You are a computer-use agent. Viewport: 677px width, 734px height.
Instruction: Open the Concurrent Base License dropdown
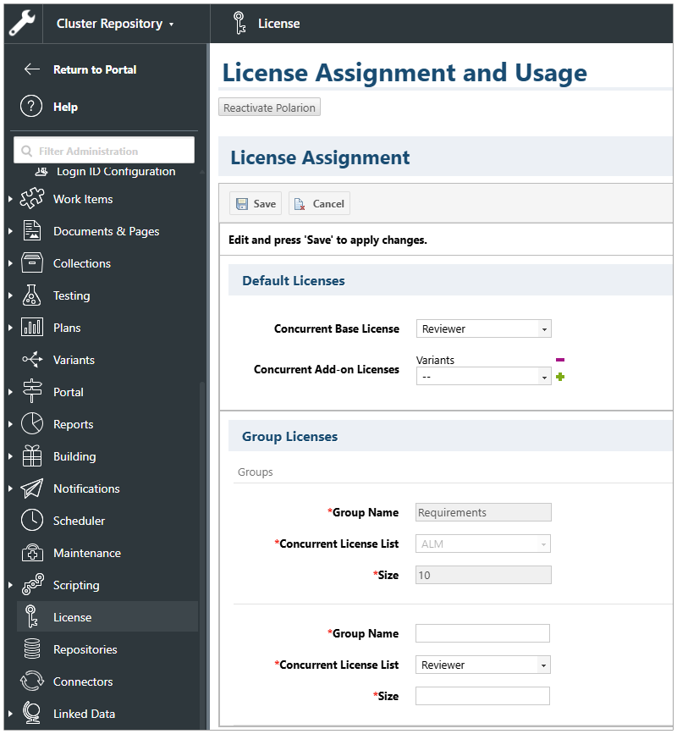click(x=483, y=328)
